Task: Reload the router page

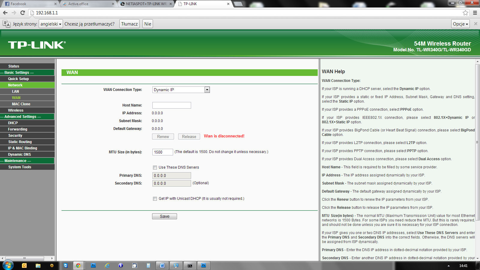Action: tap(22, 13)
